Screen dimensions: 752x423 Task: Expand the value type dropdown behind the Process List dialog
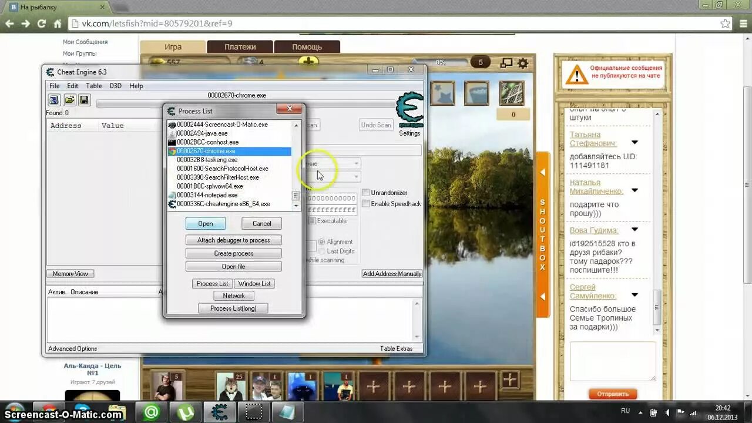click(x=356, y=177)
